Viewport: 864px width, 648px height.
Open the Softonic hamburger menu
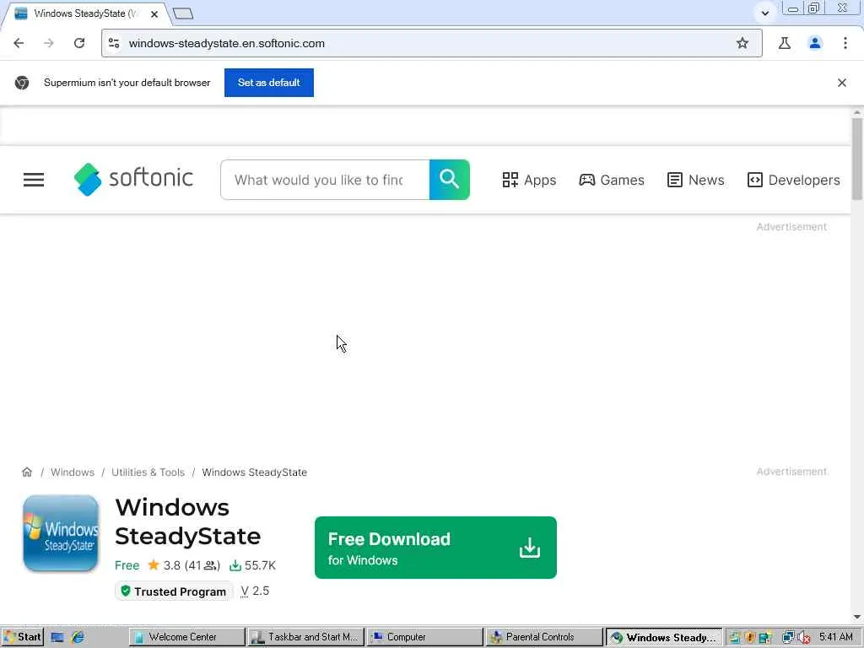pos(34,180)
